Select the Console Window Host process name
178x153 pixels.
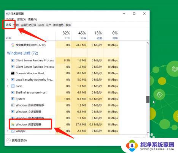click(x=30, y=73)
